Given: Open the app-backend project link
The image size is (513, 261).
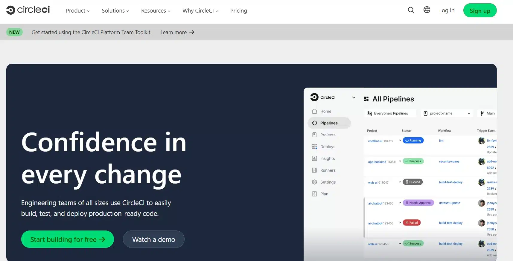Looking at the screenshot, I should point(377,162).
